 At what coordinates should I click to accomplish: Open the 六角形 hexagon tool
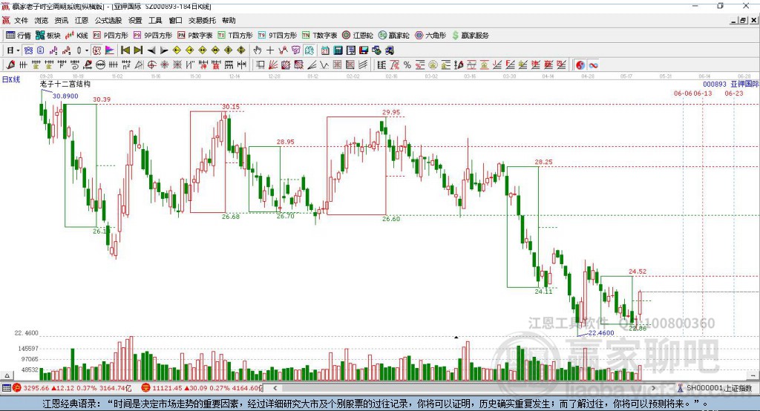pos(430,36)
